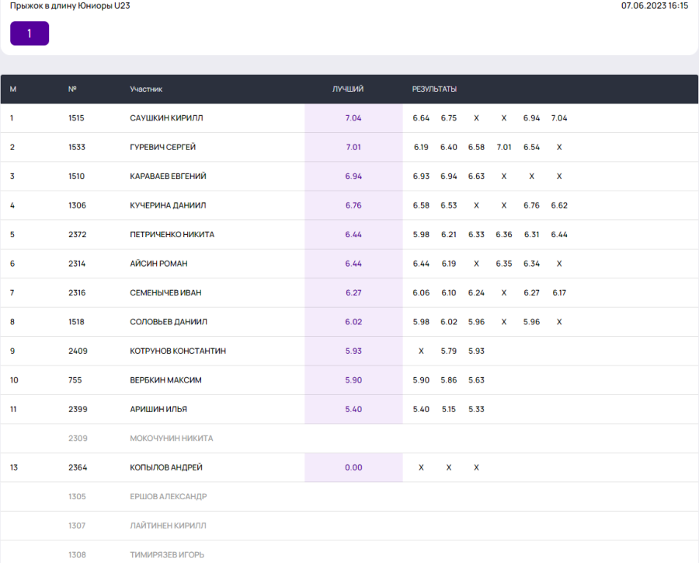Screen dimensions: 699x563
Task: Select participant КАРАВАЕВ ЕВГЕНИЙ
Action: point(168,177)
